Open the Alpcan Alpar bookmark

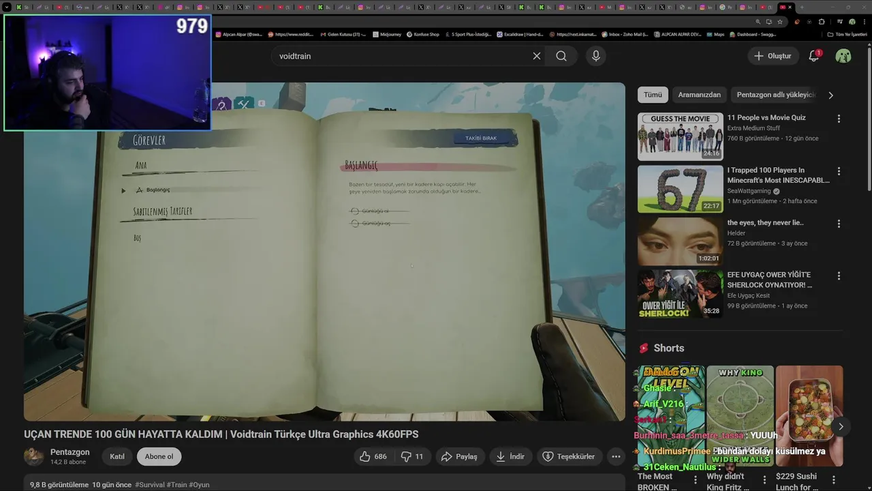coord(239,34)
